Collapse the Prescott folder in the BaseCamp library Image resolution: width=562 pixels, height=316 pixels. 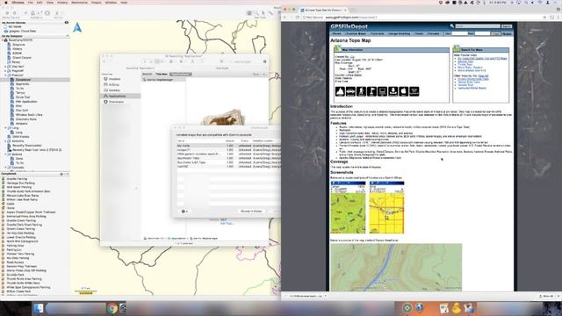[5, 75]
